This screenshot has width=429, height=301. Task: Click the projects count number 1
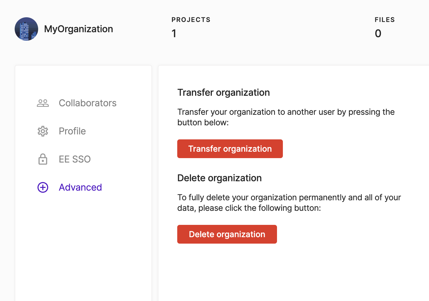click(x=174, y=33)
